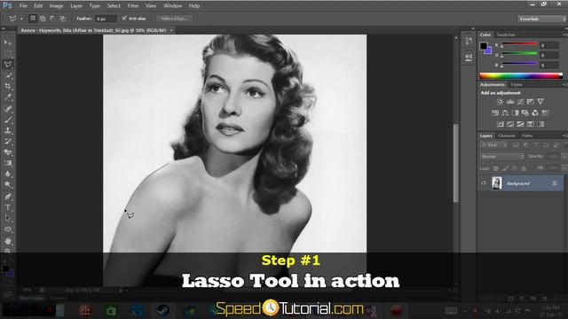Select the History Brush tool
The height and width of the screenshot is (319, 568).
pos(8,142)
